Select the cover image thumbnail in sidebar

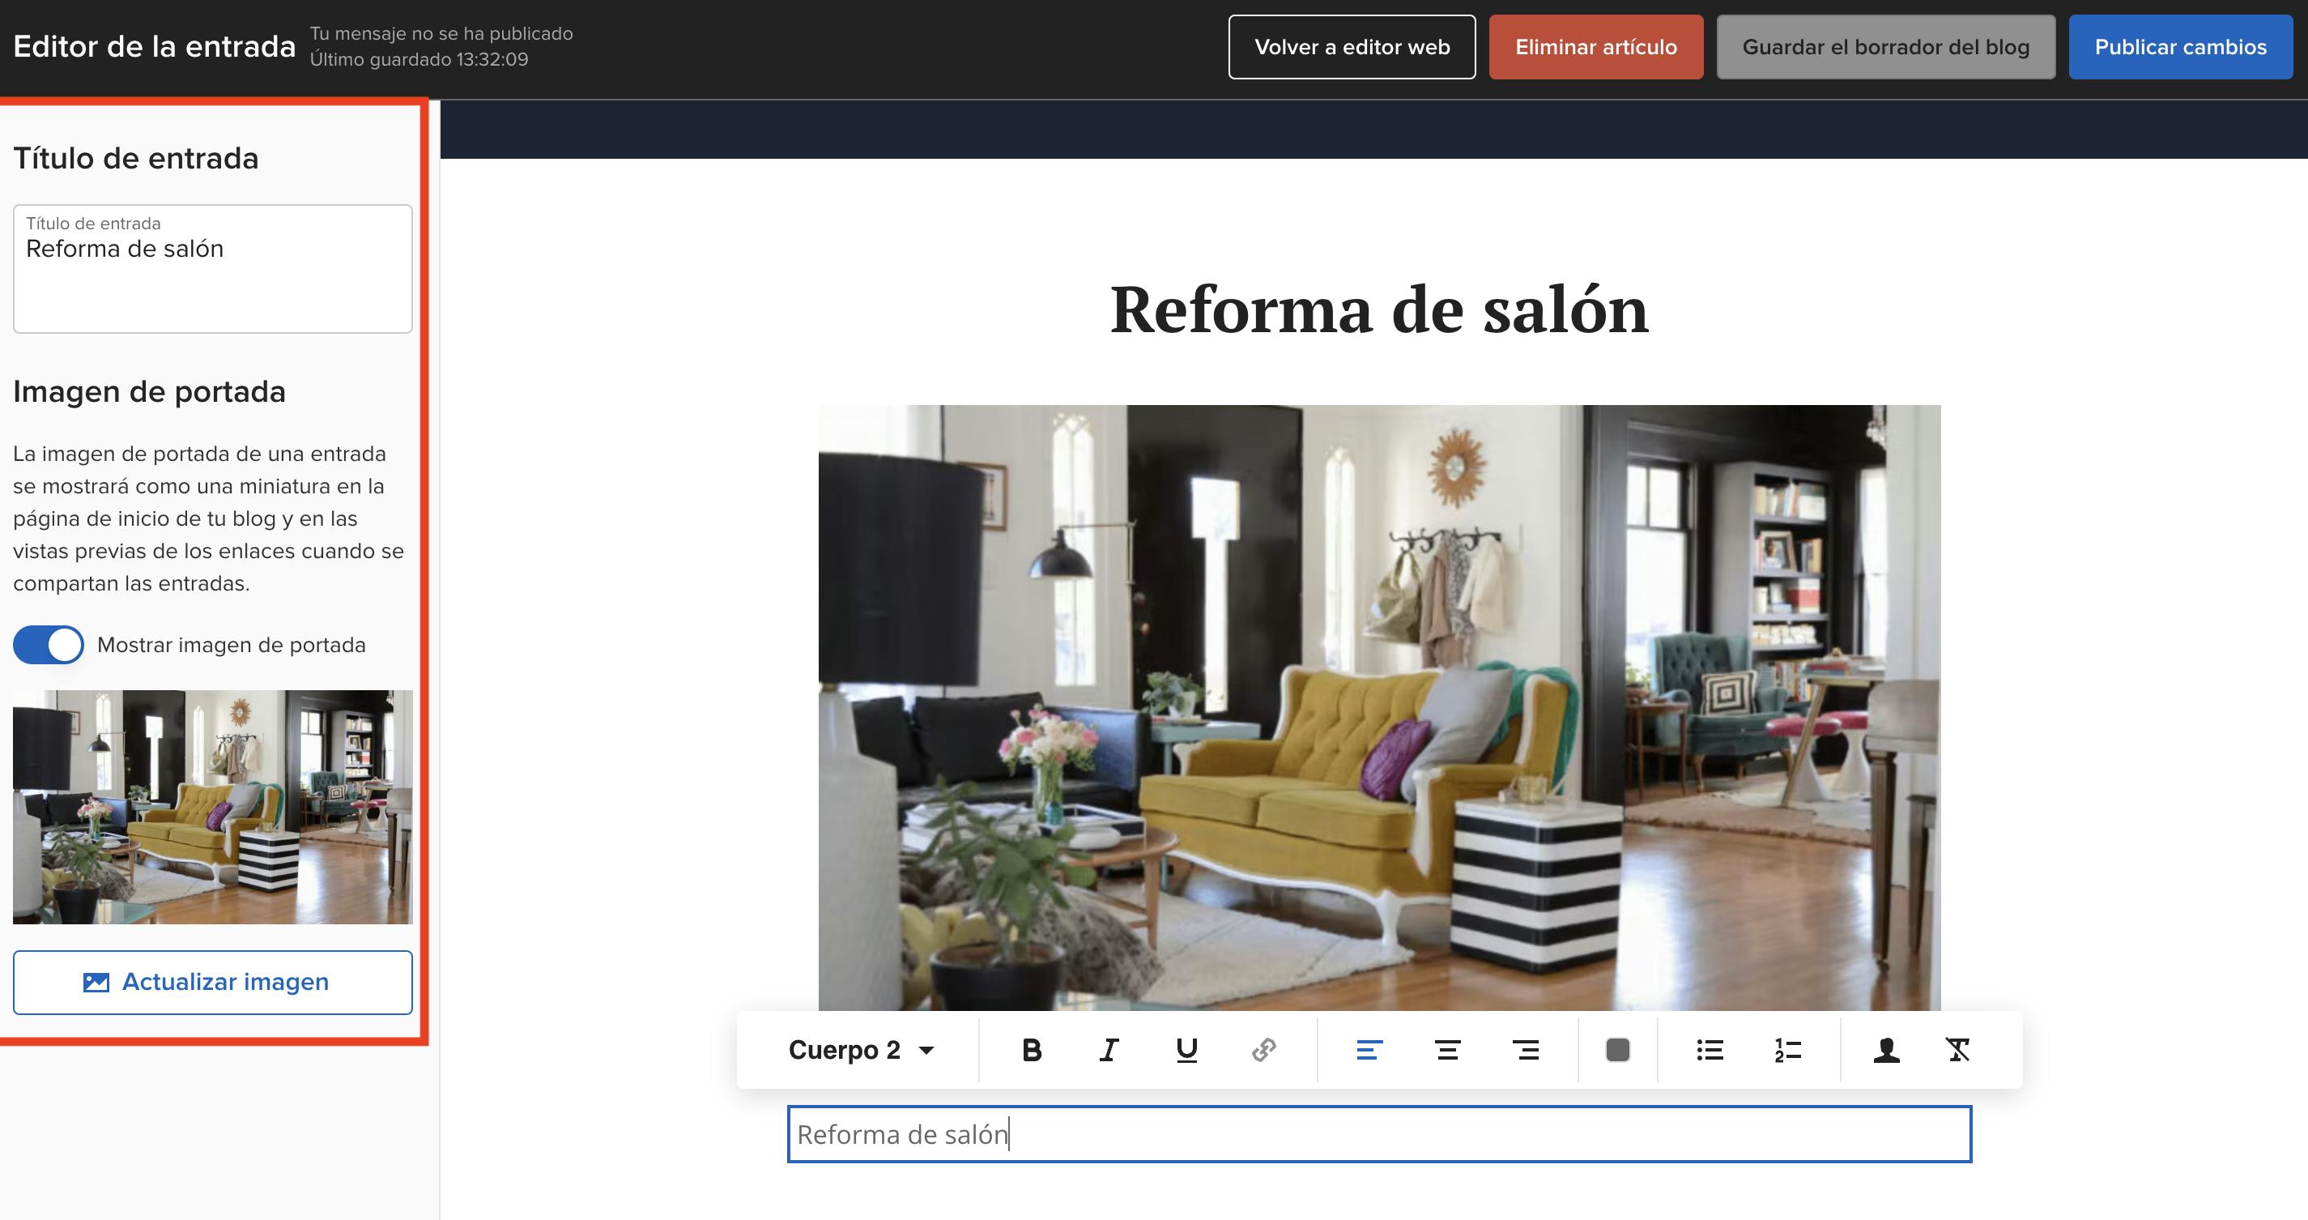213,807
